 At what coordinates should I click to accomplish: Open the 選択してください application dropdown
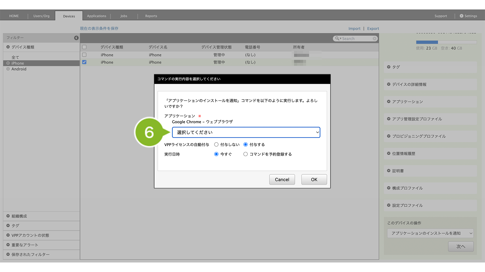[x=246, y=132]
